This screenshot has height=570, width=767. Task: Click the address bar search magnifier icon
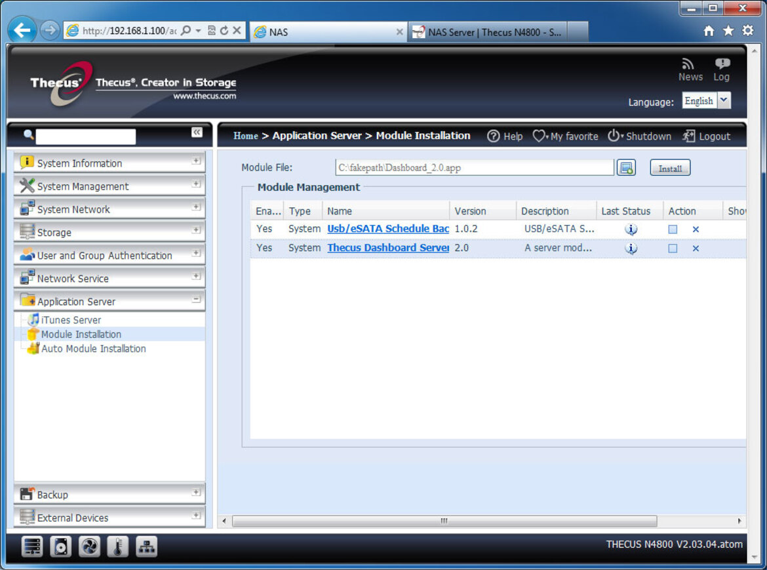tap(186, 30)
